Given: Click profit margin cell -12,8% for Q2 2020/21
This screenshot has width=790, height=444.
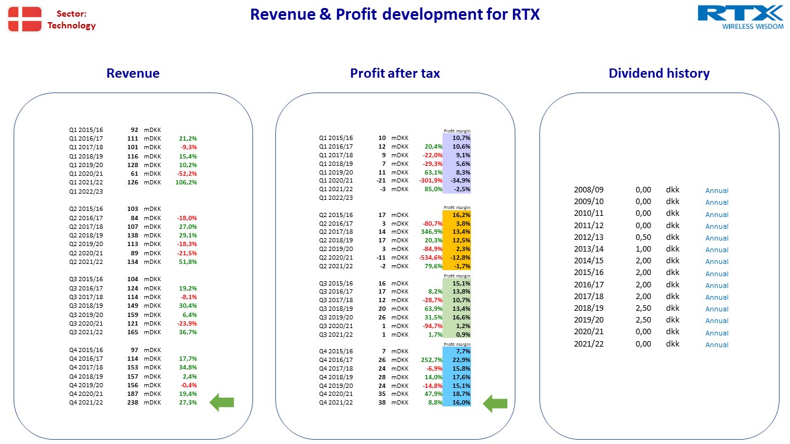Looking at the screenshot, I should coord(457,257).
